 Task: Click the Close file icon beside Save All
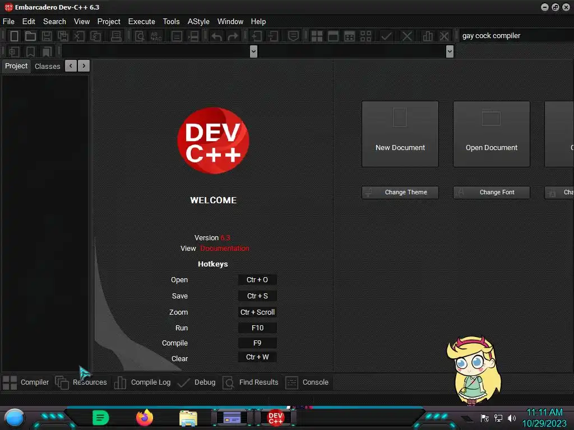point(79,36)
